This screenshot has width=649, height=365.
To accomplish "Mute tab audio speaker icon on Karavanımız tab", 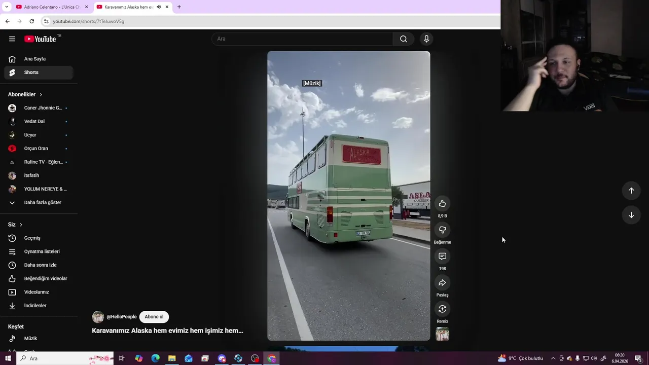I will point(159,7).
